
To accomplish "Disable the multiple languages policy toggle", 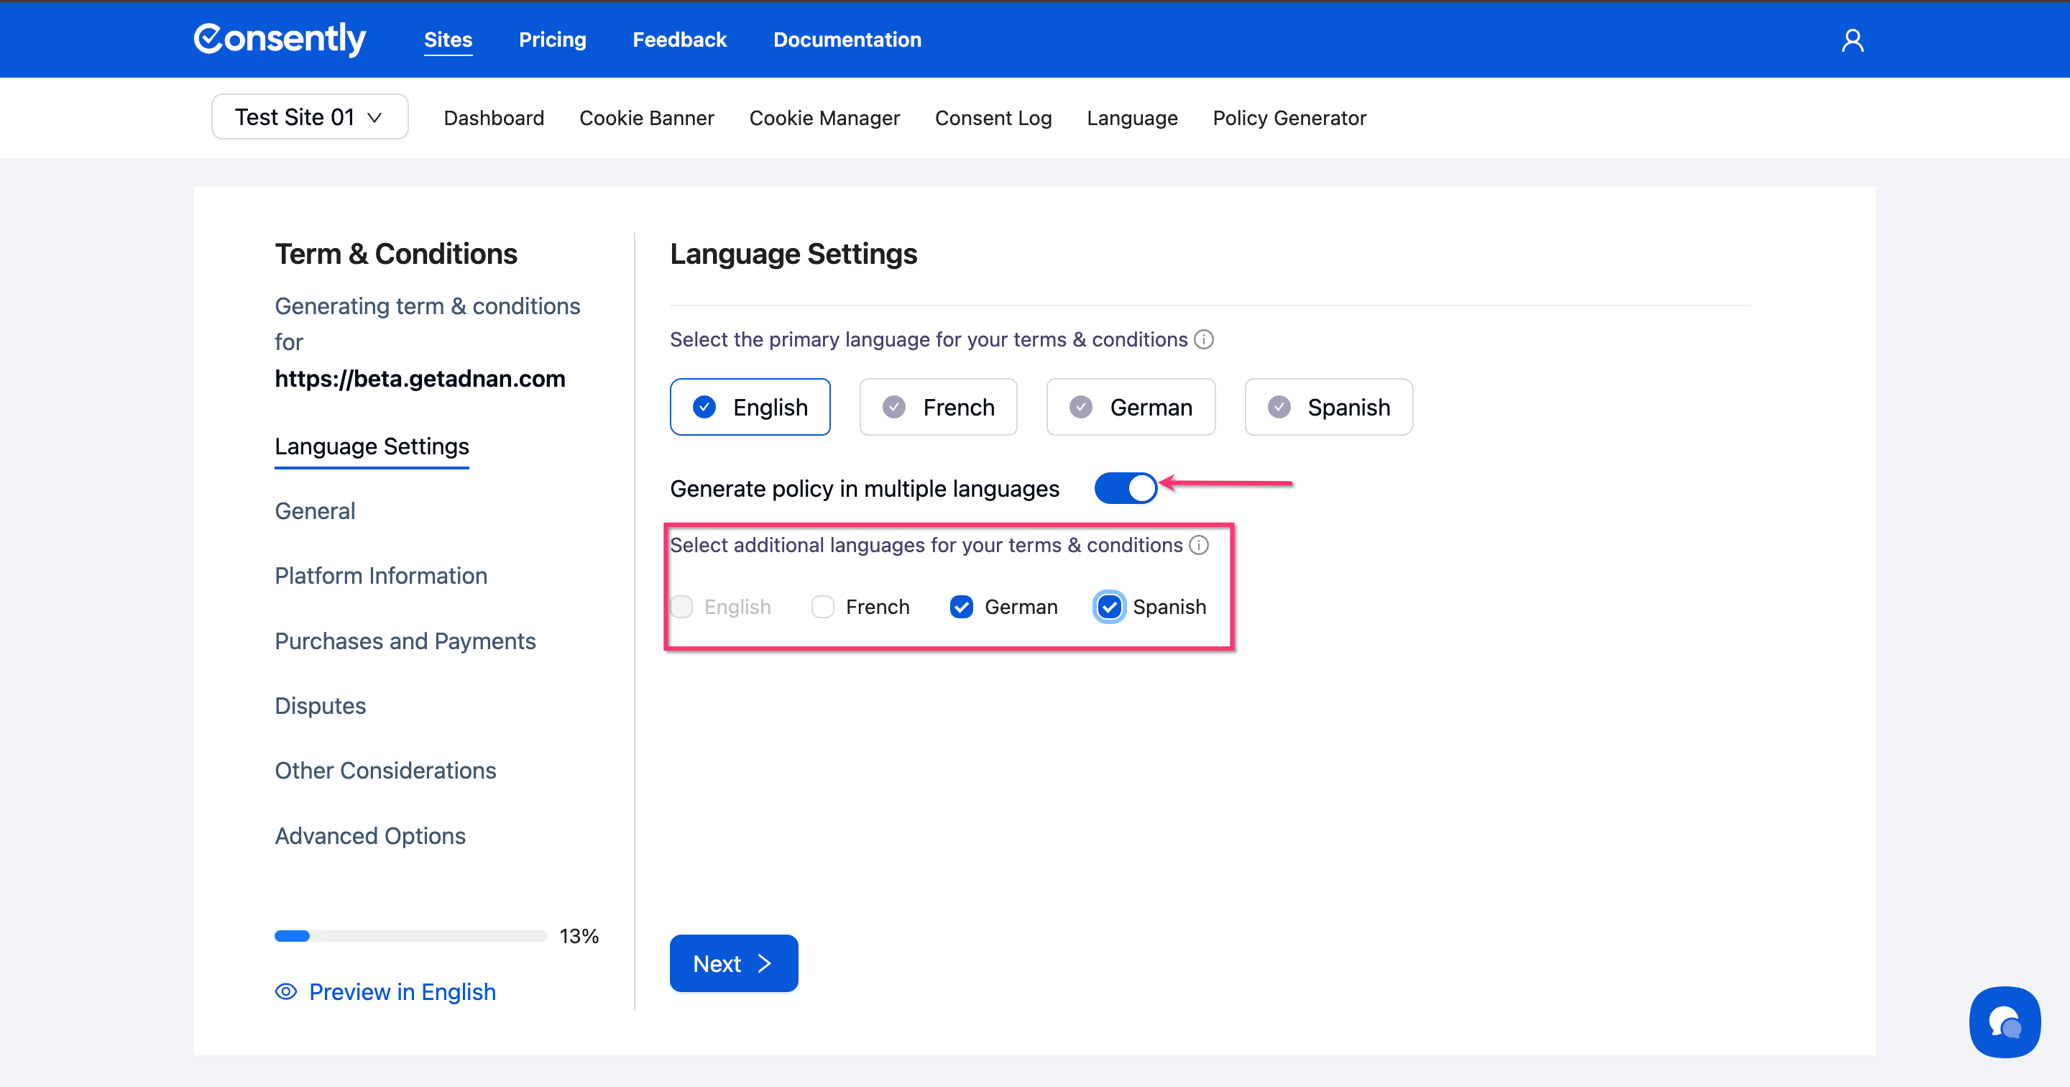I will pos(1125,488).
